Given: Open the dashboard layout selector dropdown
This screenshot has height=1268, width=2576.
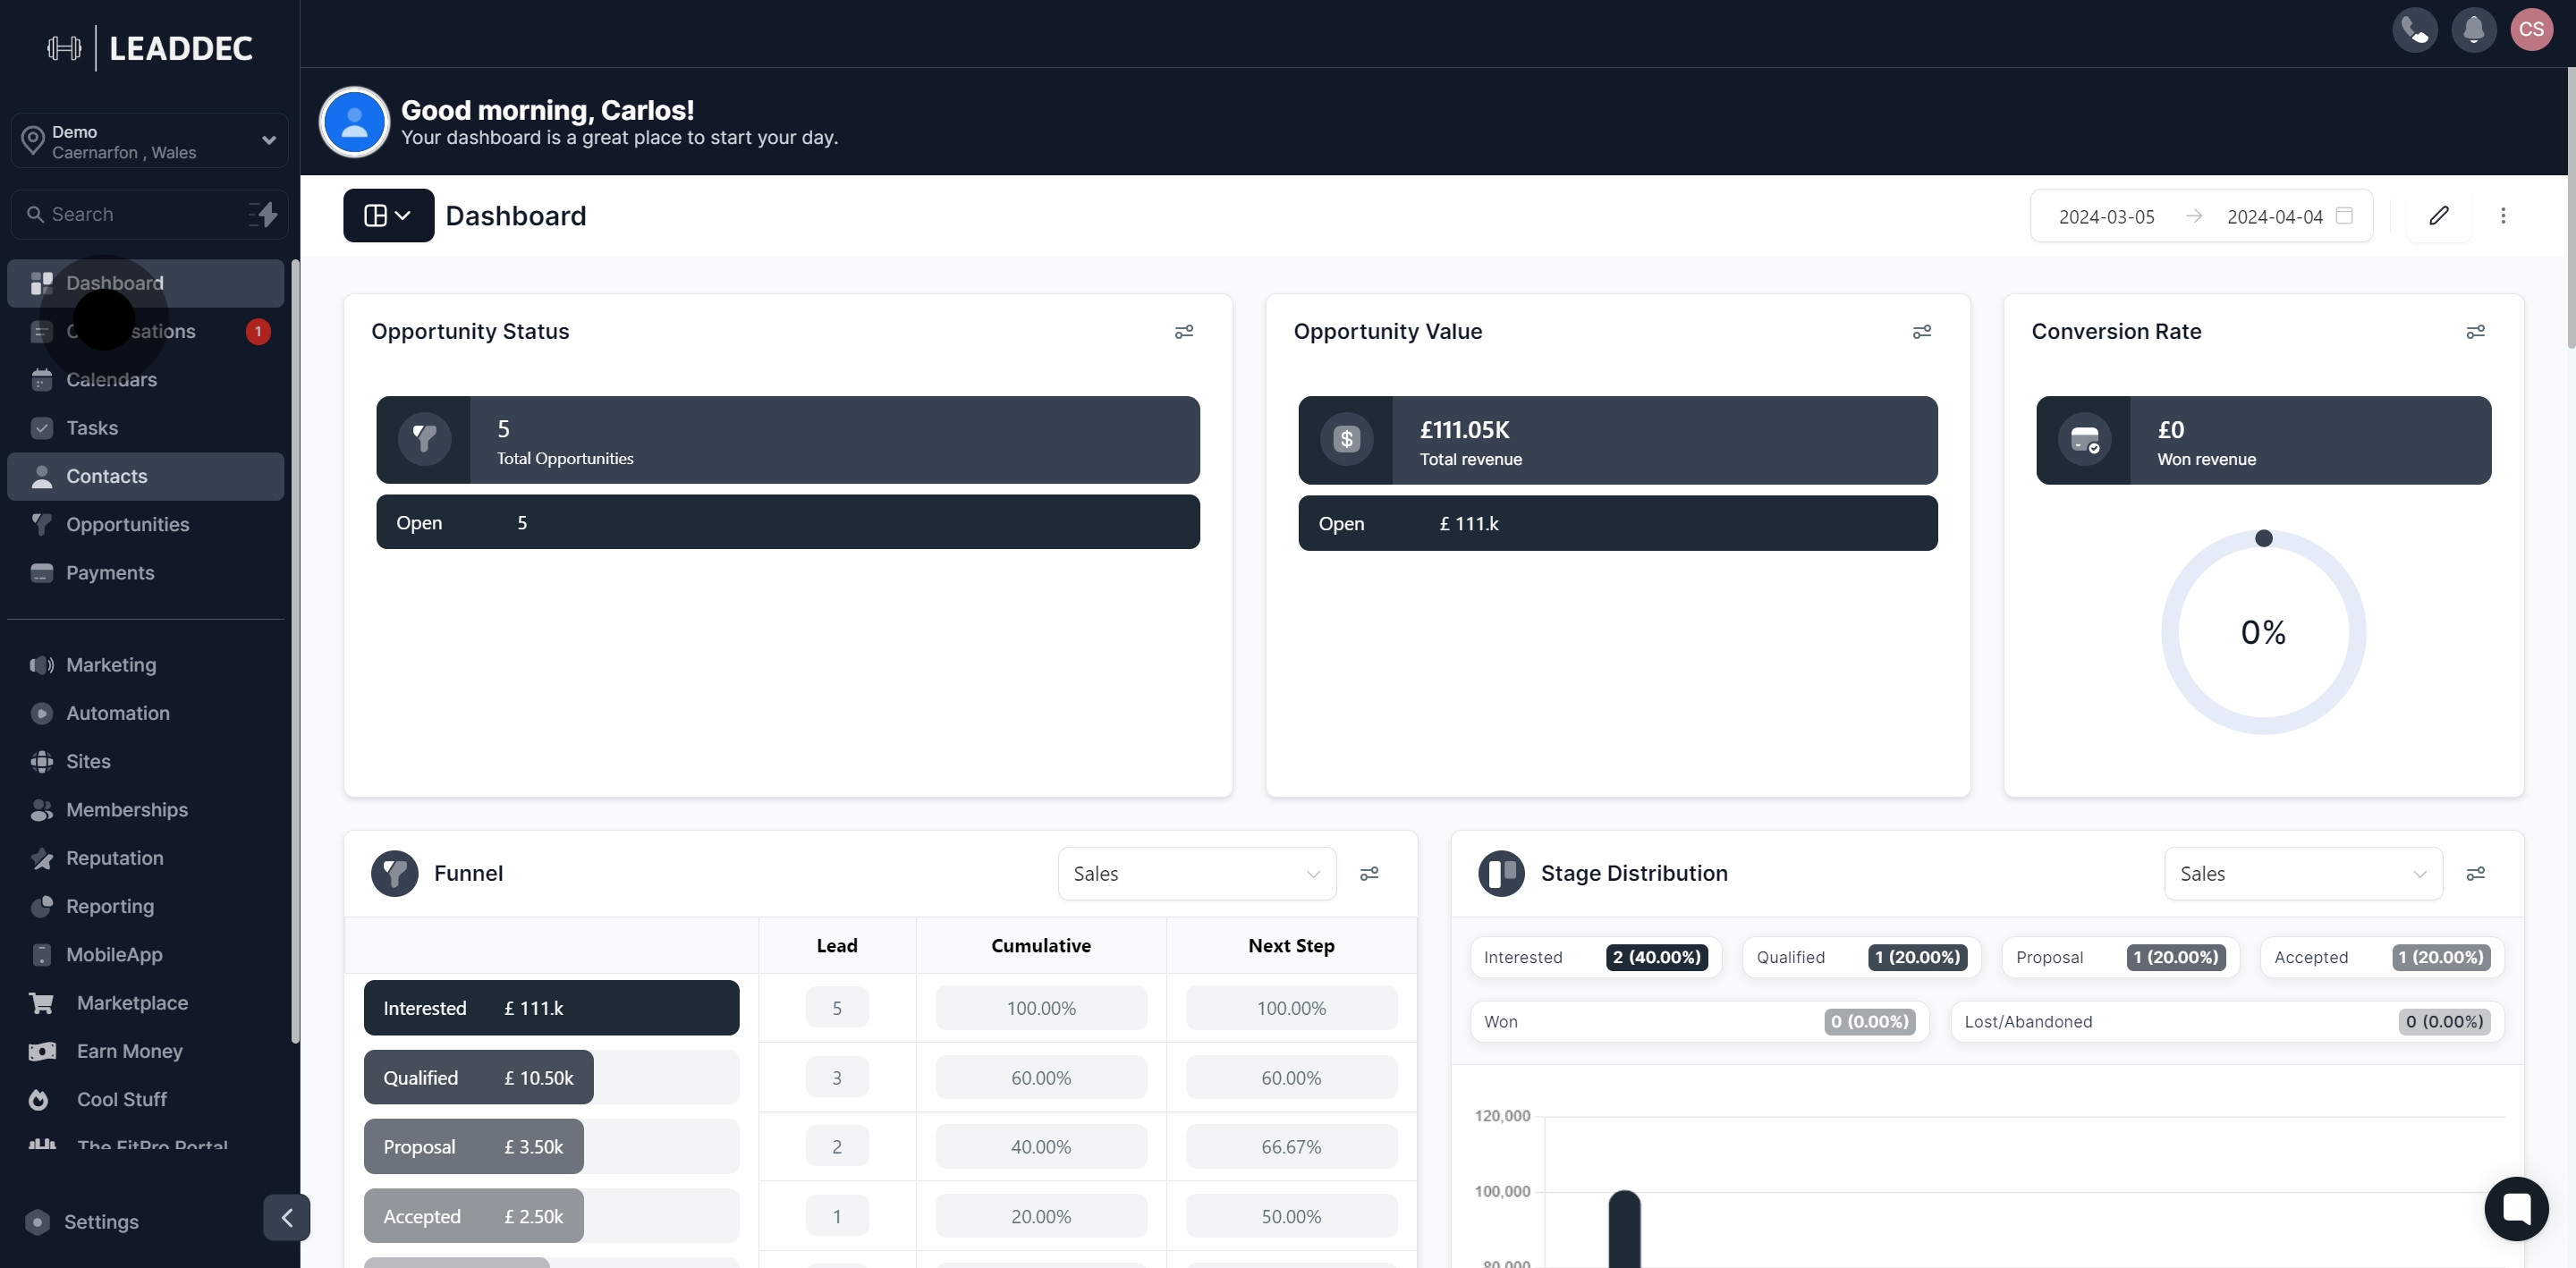Looking at the screenshot, I should pyautogui.click(x=388, y=216).
